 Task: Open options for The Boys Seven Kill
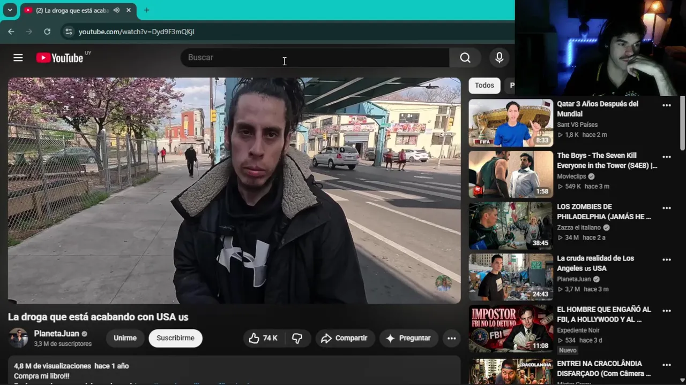pyautogui.click(x=667, y=157)
